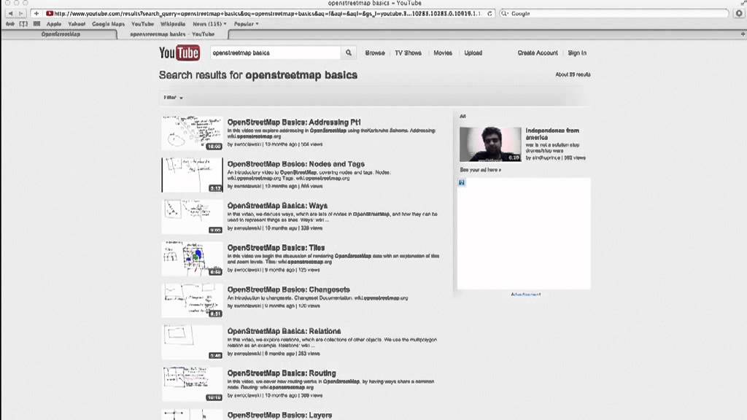Image resolution: width=747 pixels, height=420 pixels.
Task: Click the new tab plus button
Action: (742, 34)
